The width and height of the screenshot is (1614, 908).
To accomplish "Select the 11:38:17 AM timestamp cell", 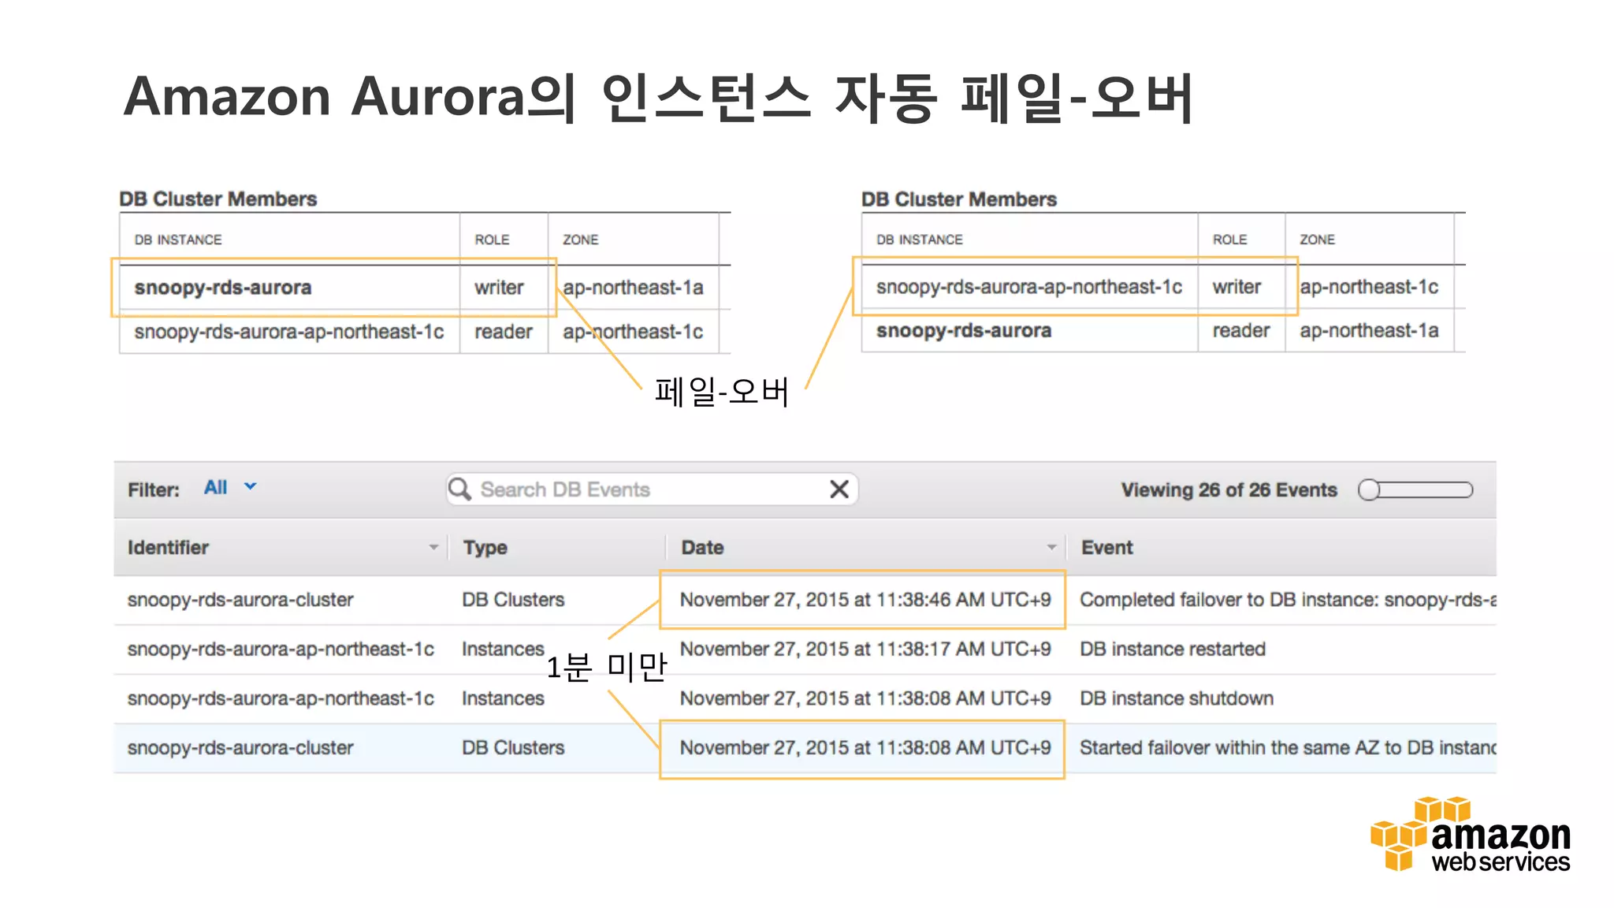I will coord(865,649).
